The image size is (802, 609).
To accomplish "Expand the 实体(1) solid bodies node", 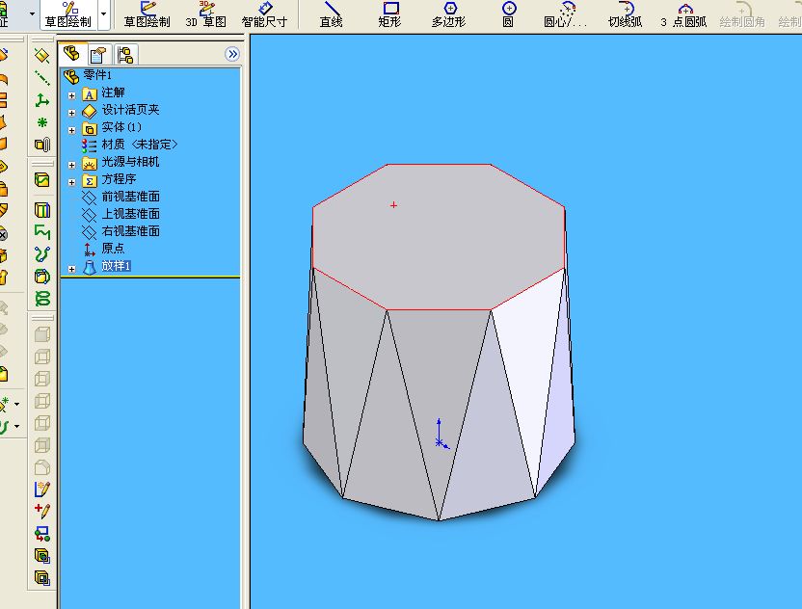I will (71, 130).
